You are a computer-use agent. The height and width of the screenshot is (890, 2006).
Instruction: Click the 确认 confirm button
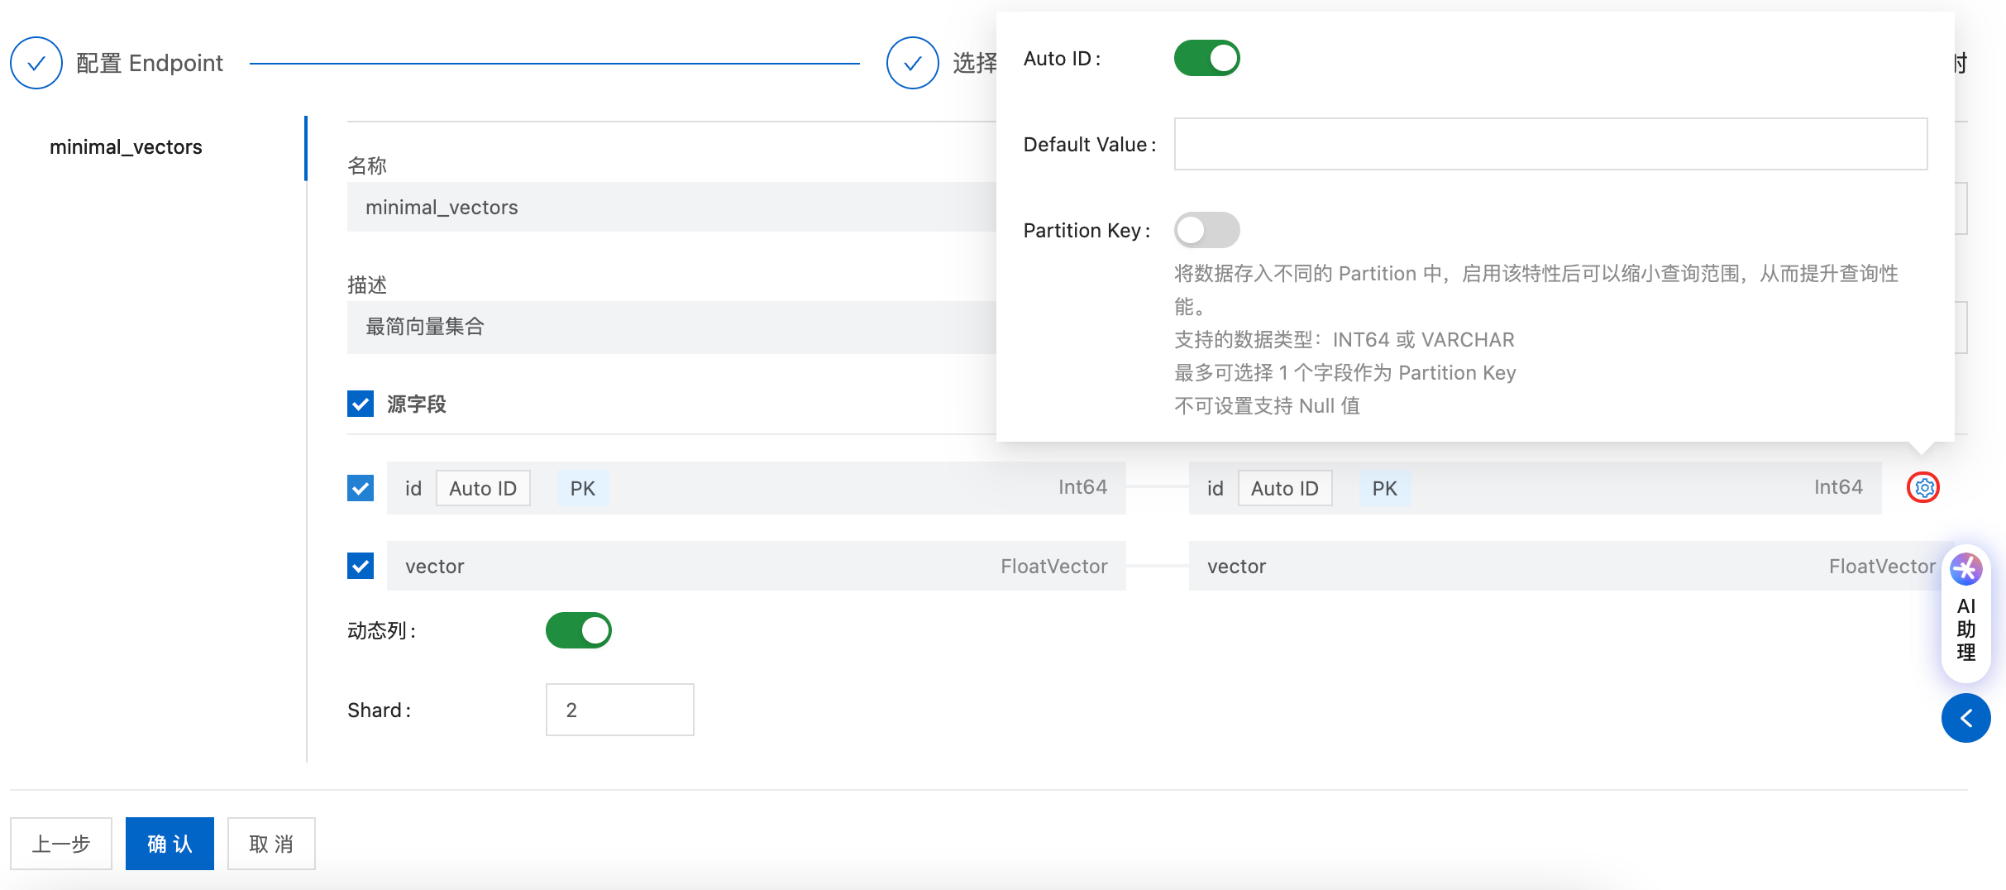point(170,844)
